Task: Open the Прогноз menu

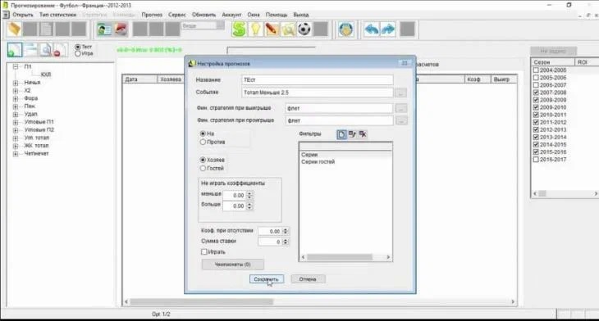Action: (x=152, y=15)
